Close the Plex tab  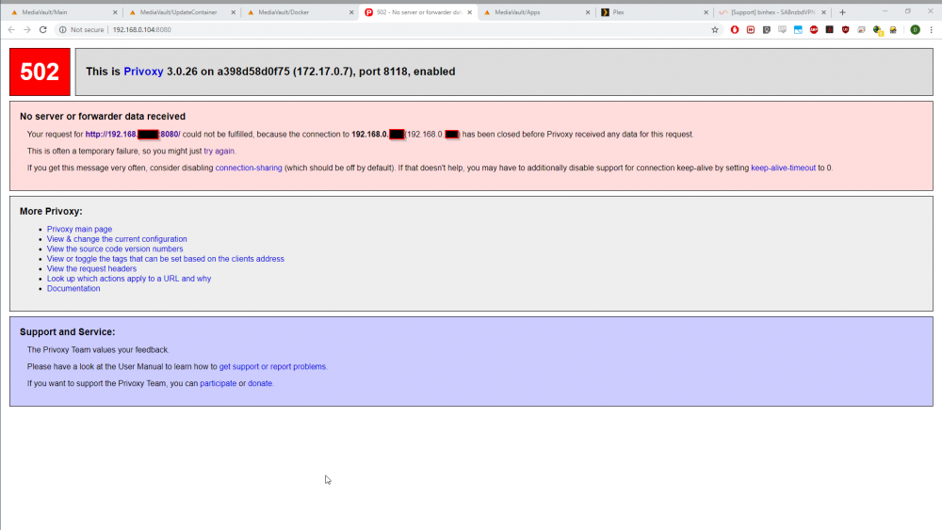point(706,12)
